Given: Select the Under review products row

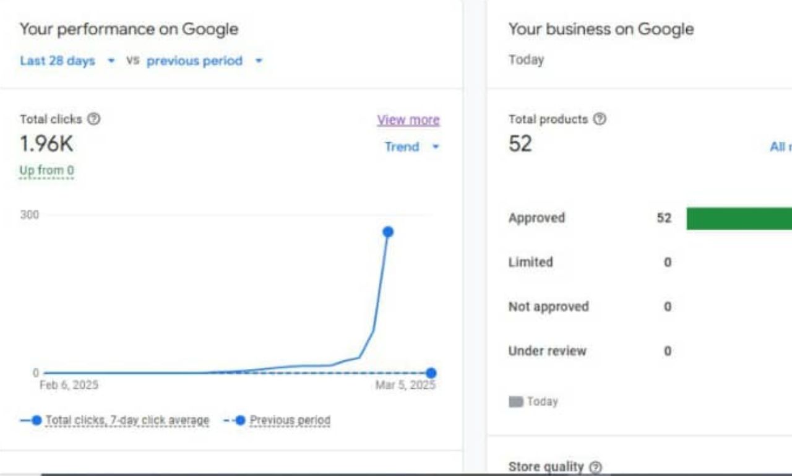Looking at the screenshot, I should click(547, 351).
